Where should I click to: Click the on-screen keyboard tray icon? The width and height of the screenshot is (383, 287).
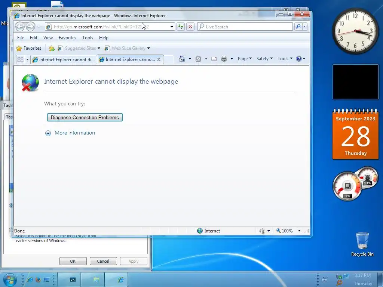(x=324, y=280)
